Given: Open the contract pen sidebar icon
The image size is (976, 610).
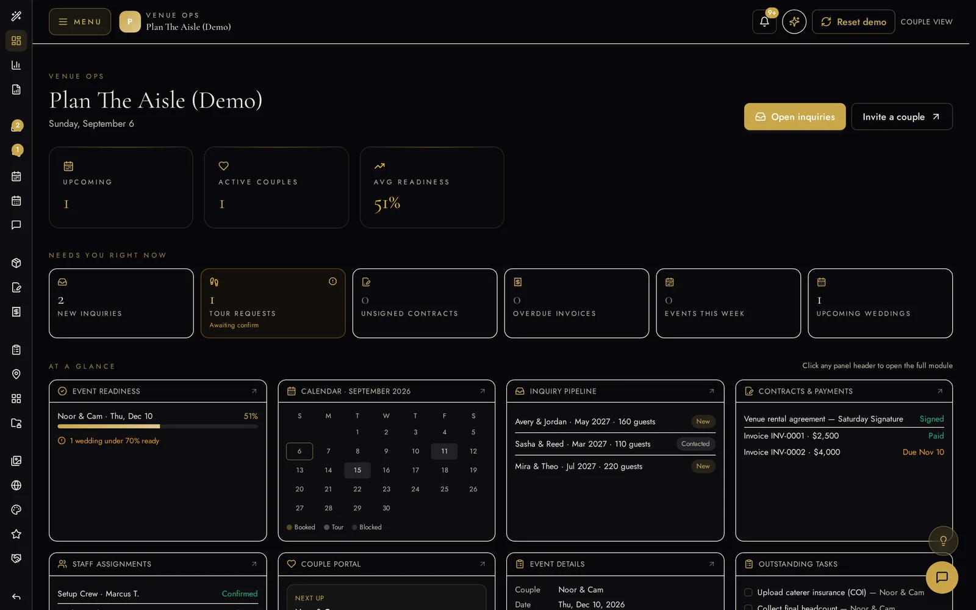Looking at the screenshot, I should (16, 287).
